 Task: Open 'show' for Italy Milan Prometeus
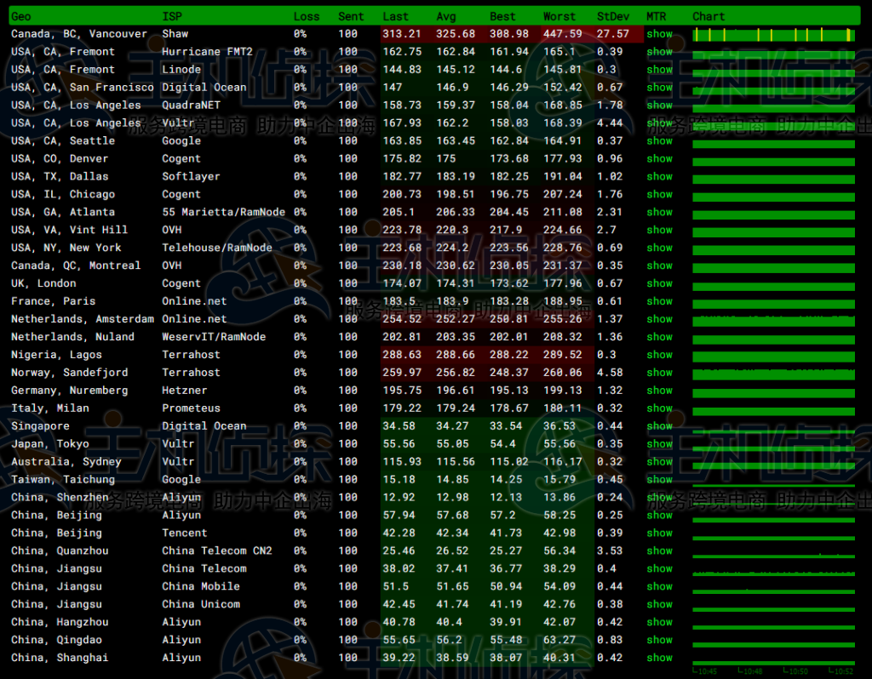(x=659, y=408)
